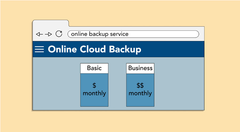
Task: Click 'monthly' under the Basic plan
Action: (x=94, y=93)
